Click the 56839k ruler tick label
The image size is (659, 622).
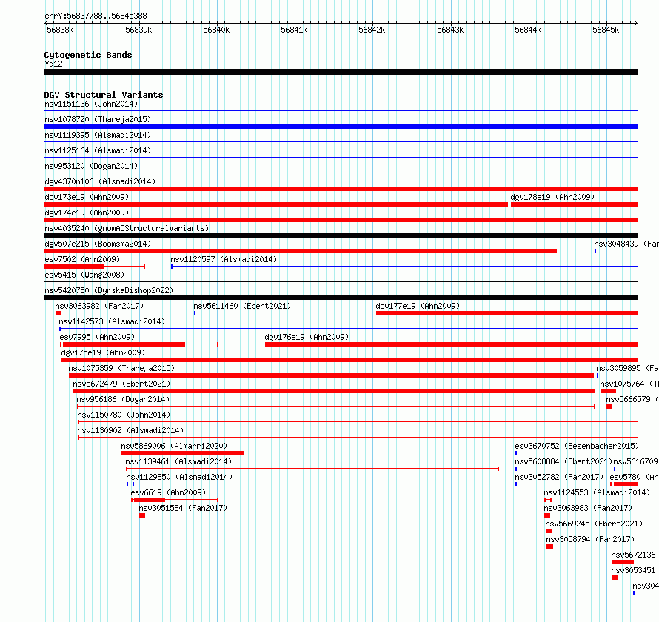click(x=138, y=30)
